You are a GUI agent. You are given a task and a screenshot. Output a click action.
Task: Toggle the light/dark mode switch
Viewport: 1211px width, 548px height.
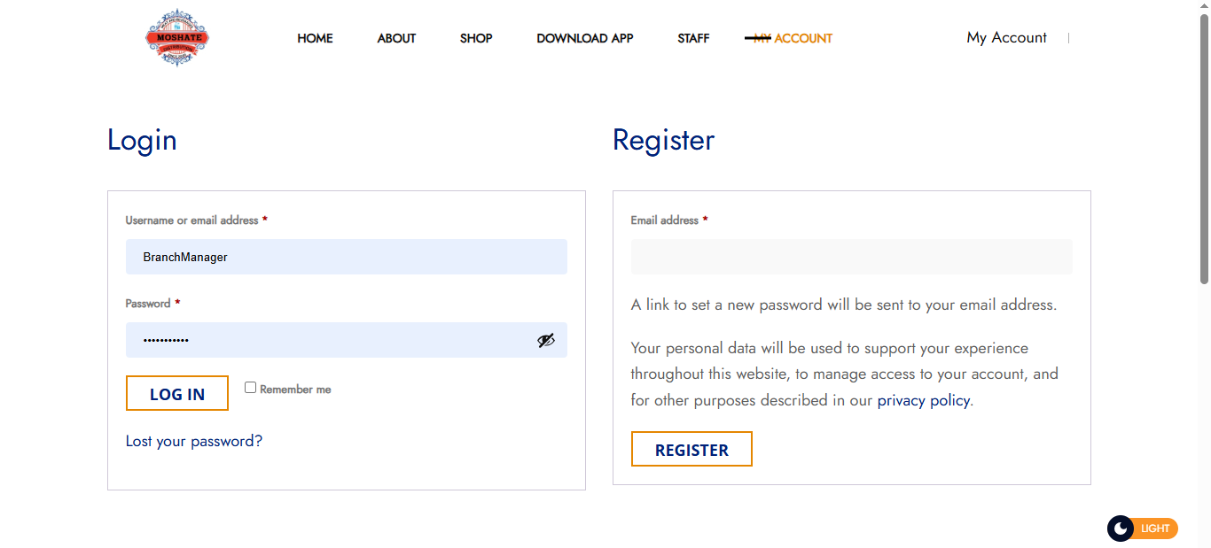click(1142, 529)
